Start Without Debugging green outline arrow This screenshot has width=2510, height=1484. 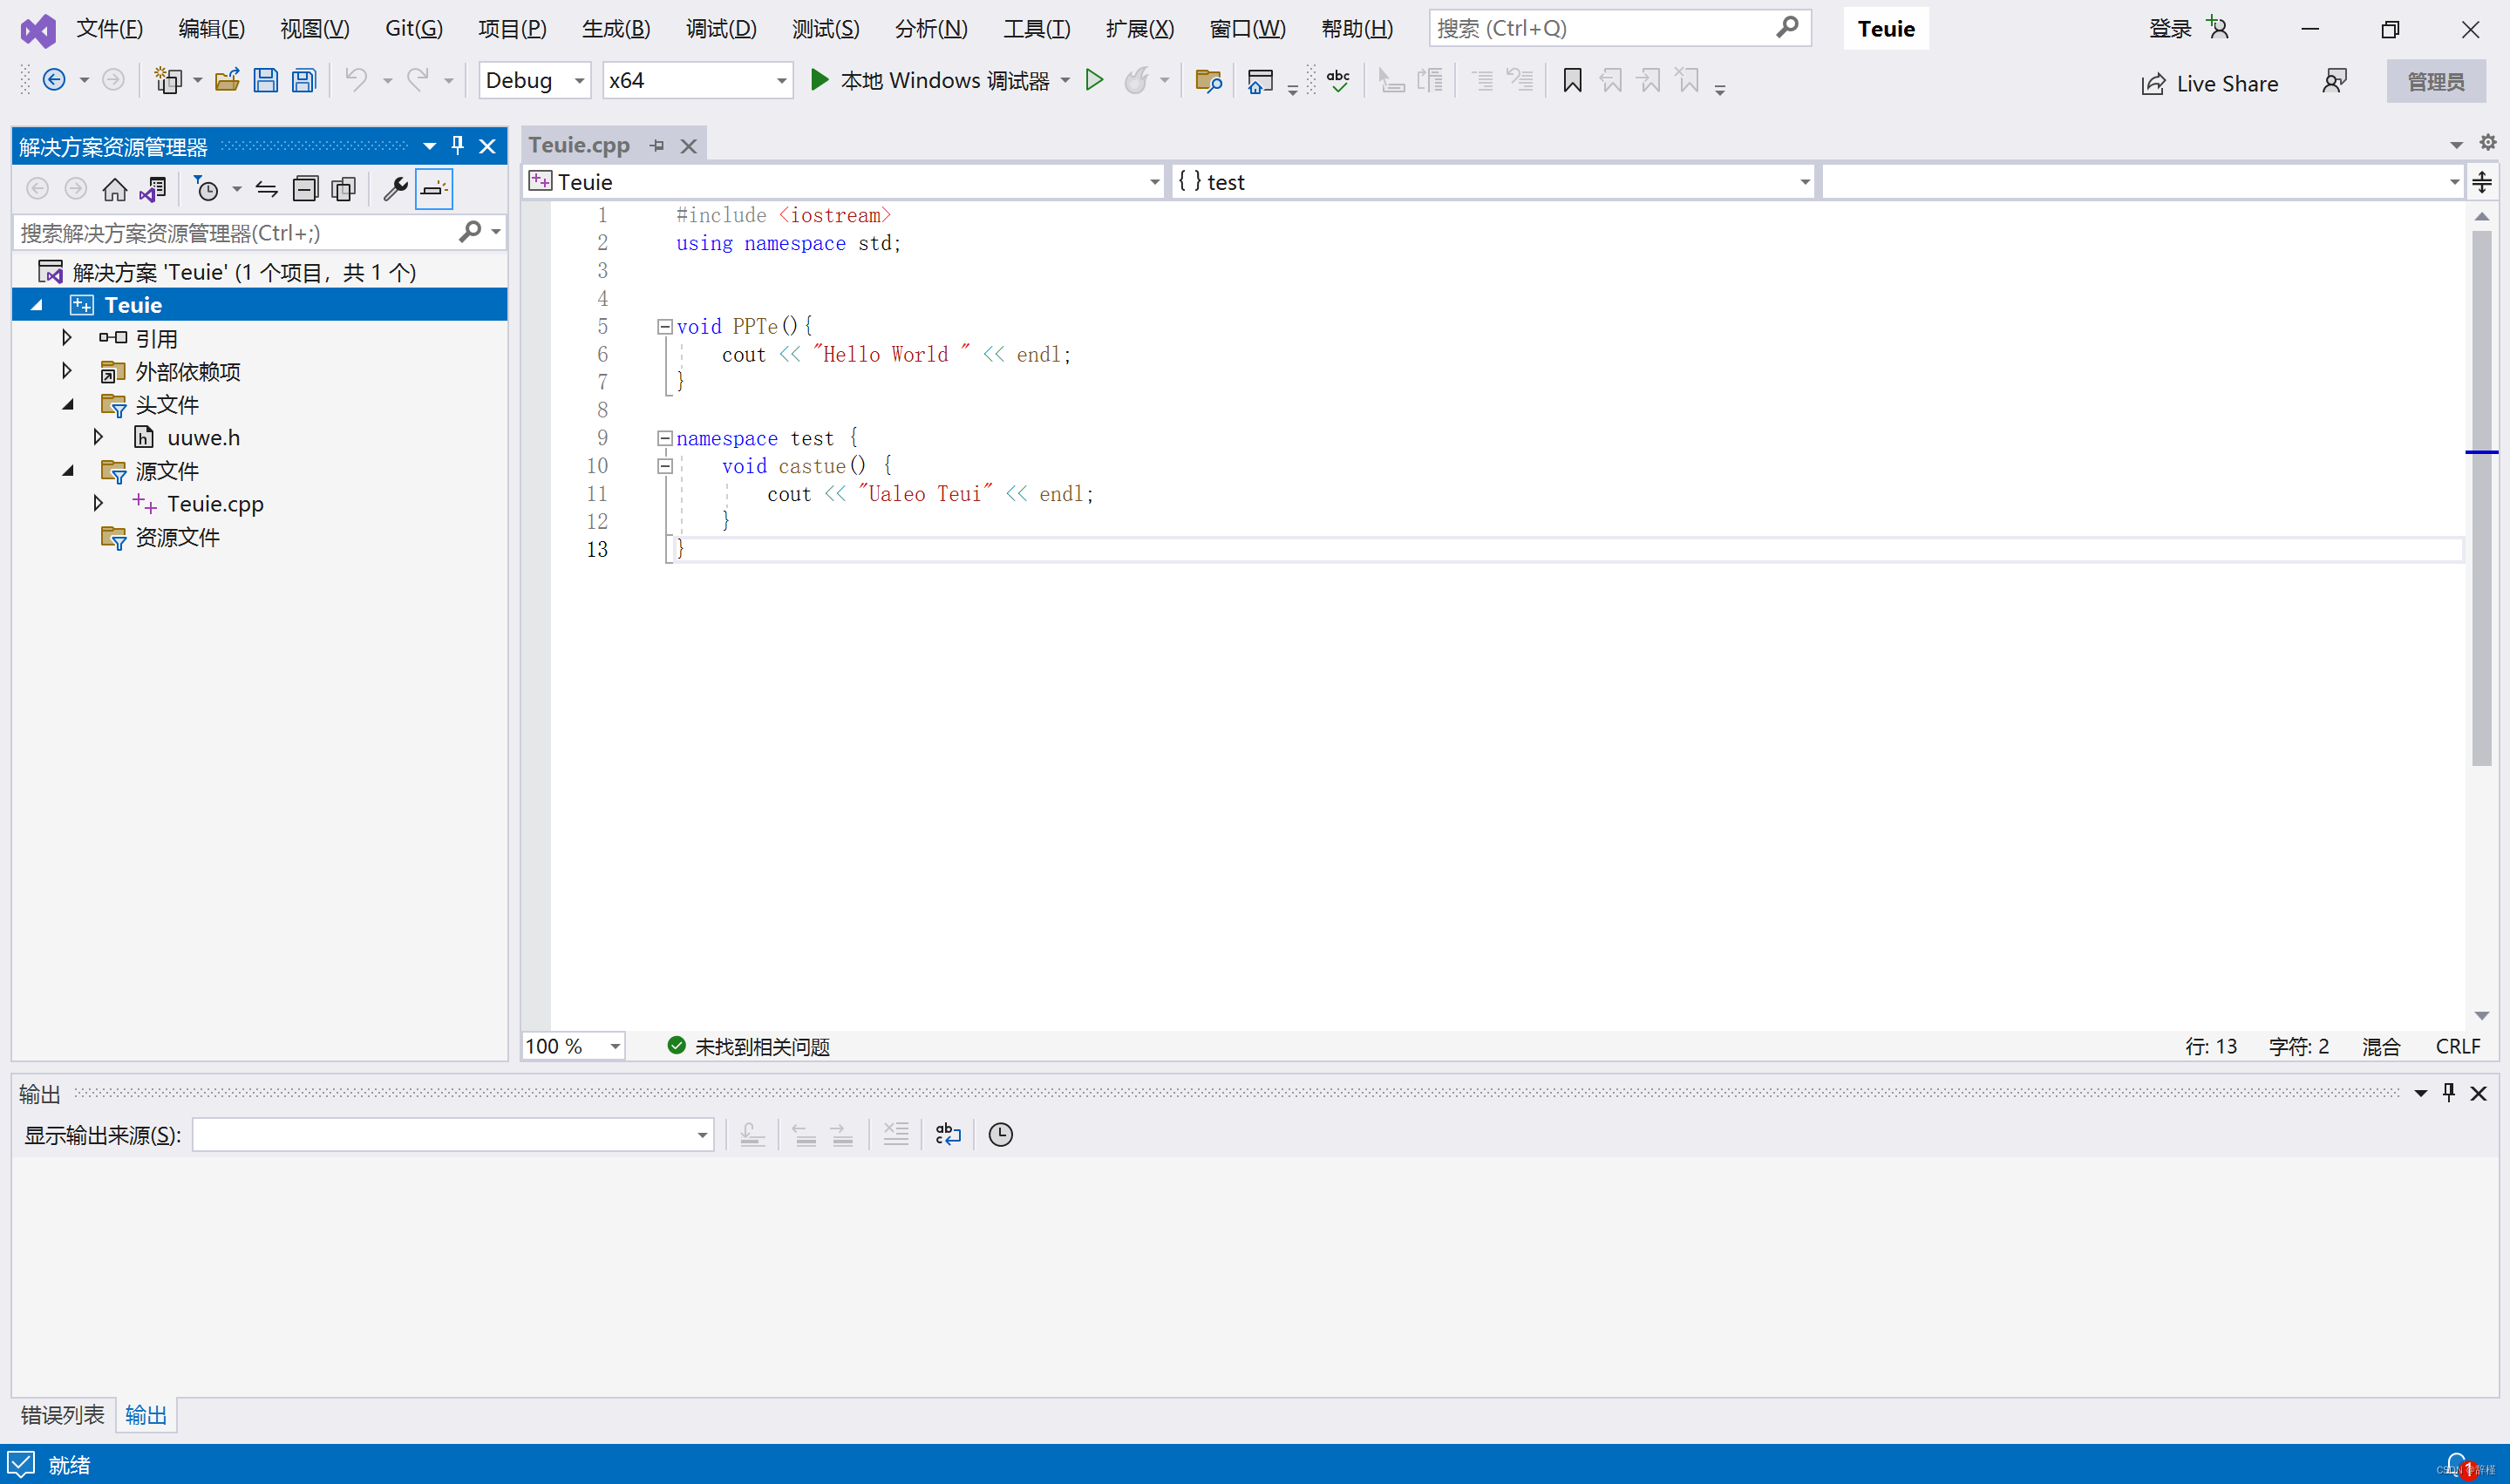pyautogui.click(x=1093, y=80)
